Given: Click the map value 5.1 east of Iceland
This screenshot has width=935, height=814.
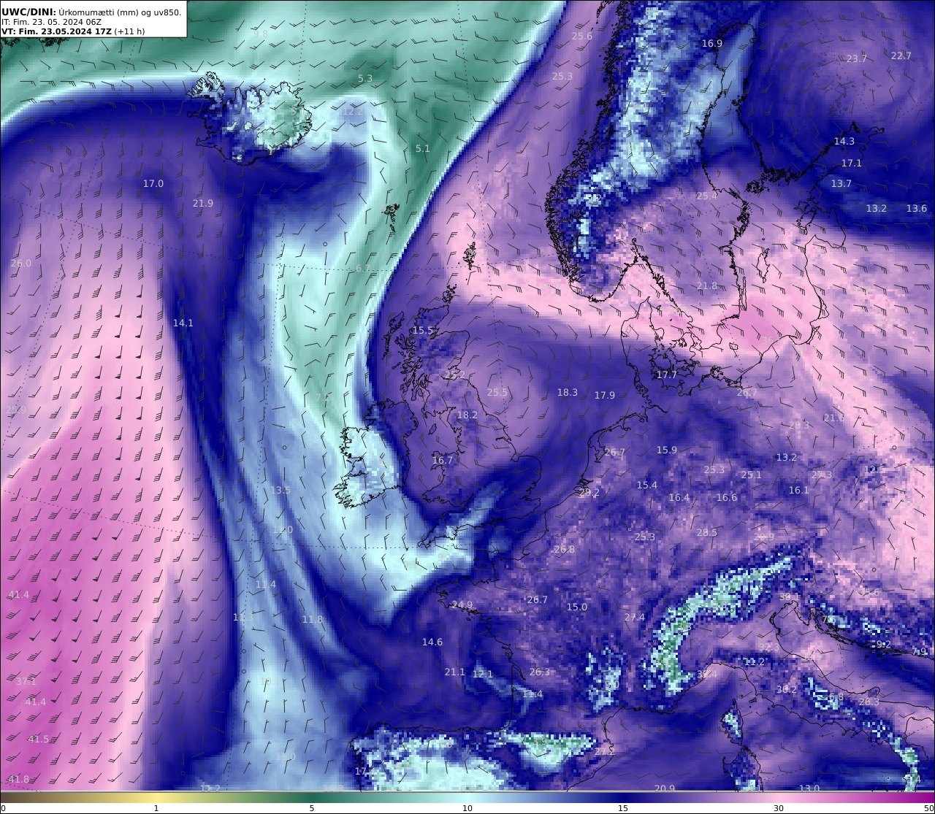Looking at the screenshot, I should coord(423,149).
